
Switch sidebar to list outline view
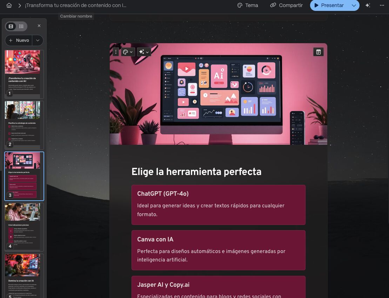click(x=22, y=26)
